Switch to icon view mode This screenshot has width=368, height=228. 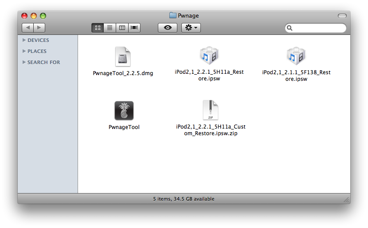coord(98,28)
